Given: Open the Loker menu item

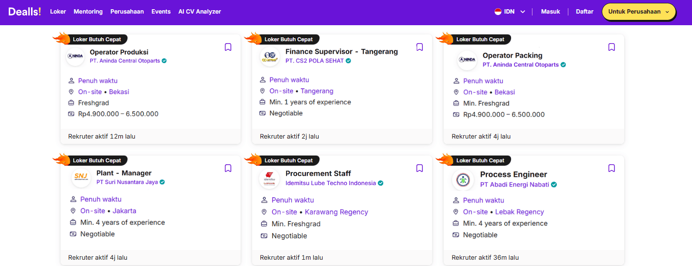Looking at the screenshot, I should click(x=58, y=12).
